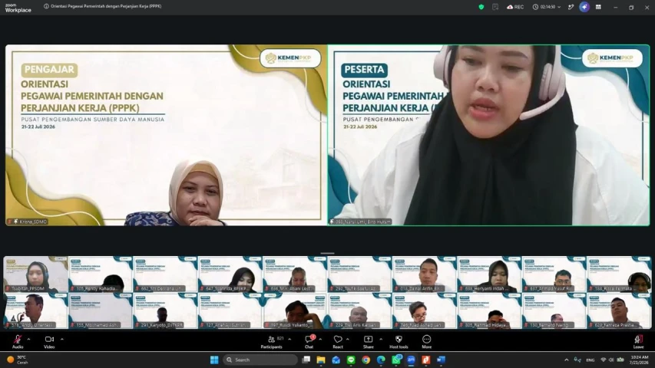
Task: Click the Zoom icon on the taskbar
Action: (x=411, y=360)
